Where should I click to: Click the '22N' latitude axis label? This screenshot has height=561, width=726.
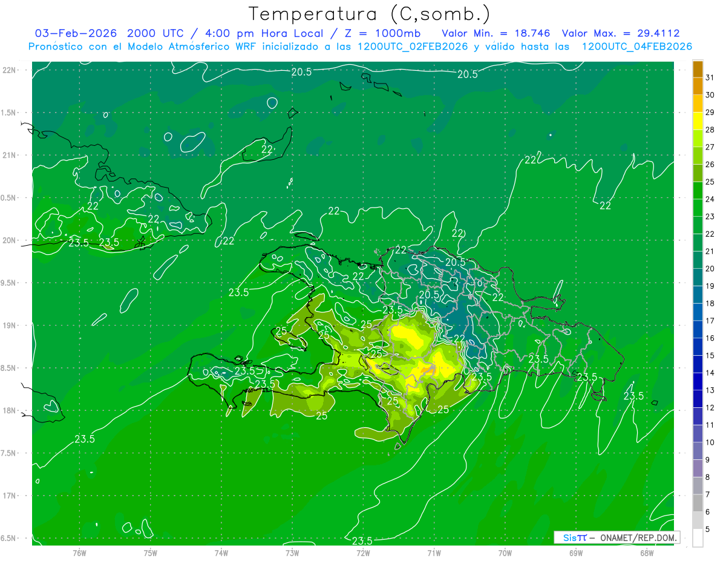[10, 70]
